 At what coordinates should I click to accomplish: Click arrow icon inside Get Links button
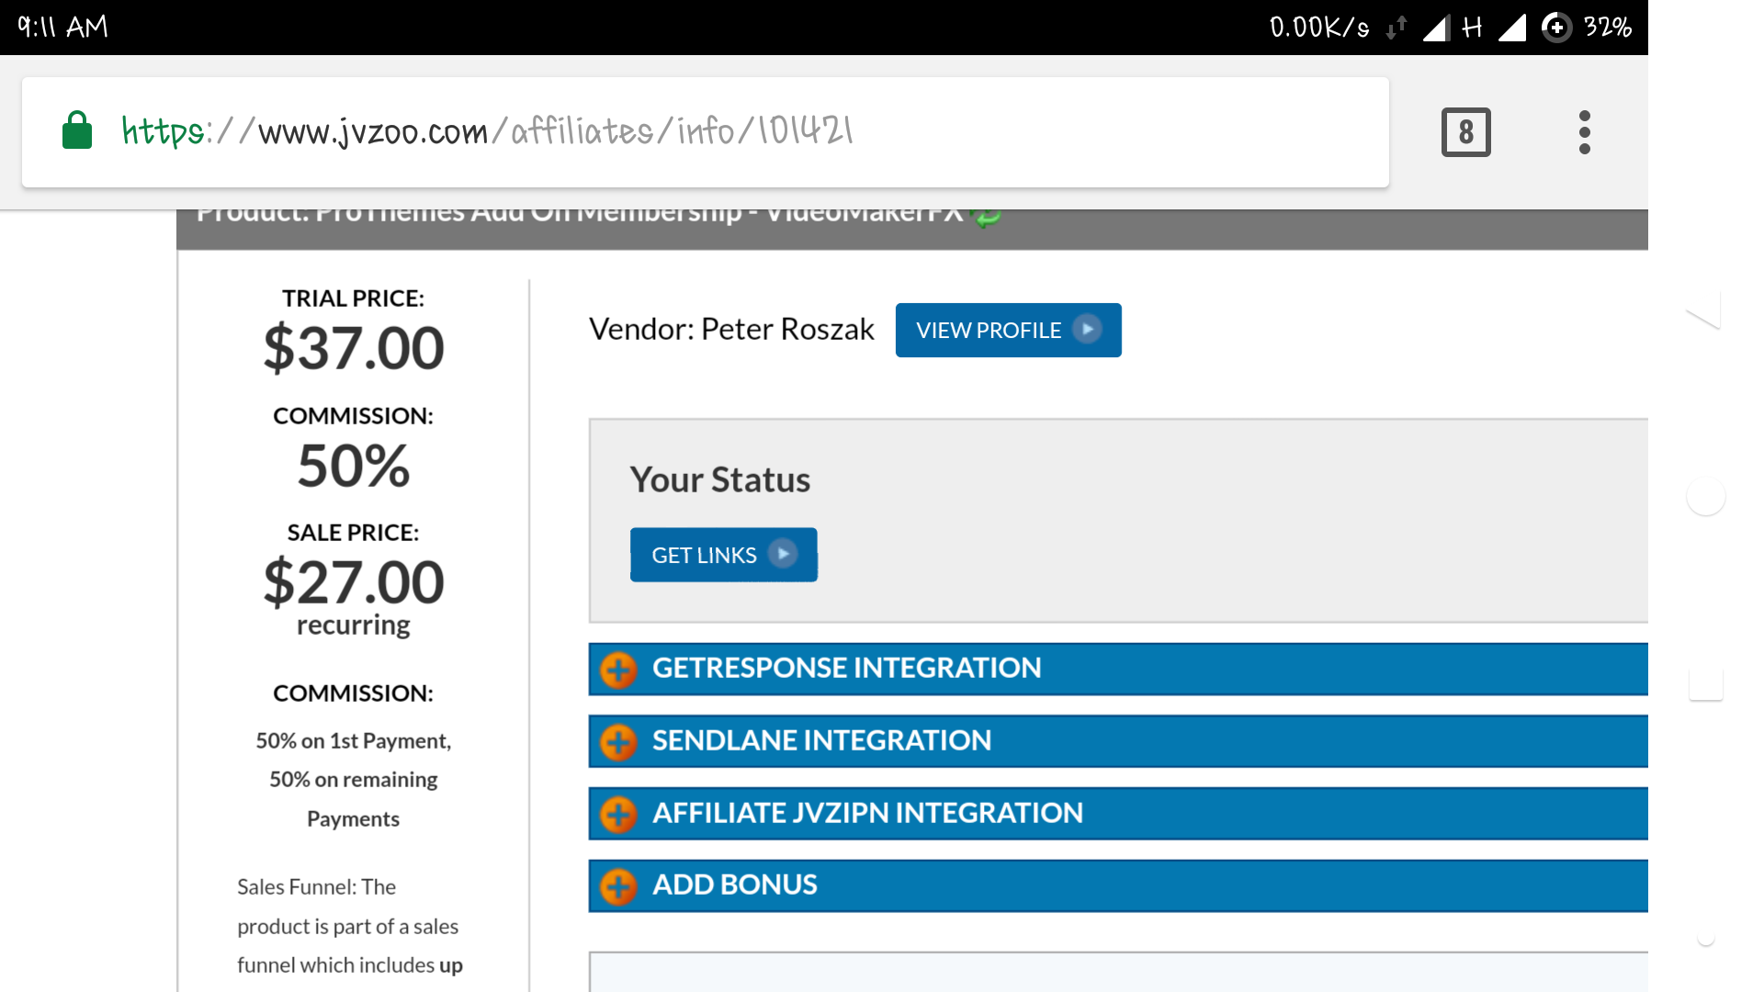pyautogui.click(x=783, y=554)
